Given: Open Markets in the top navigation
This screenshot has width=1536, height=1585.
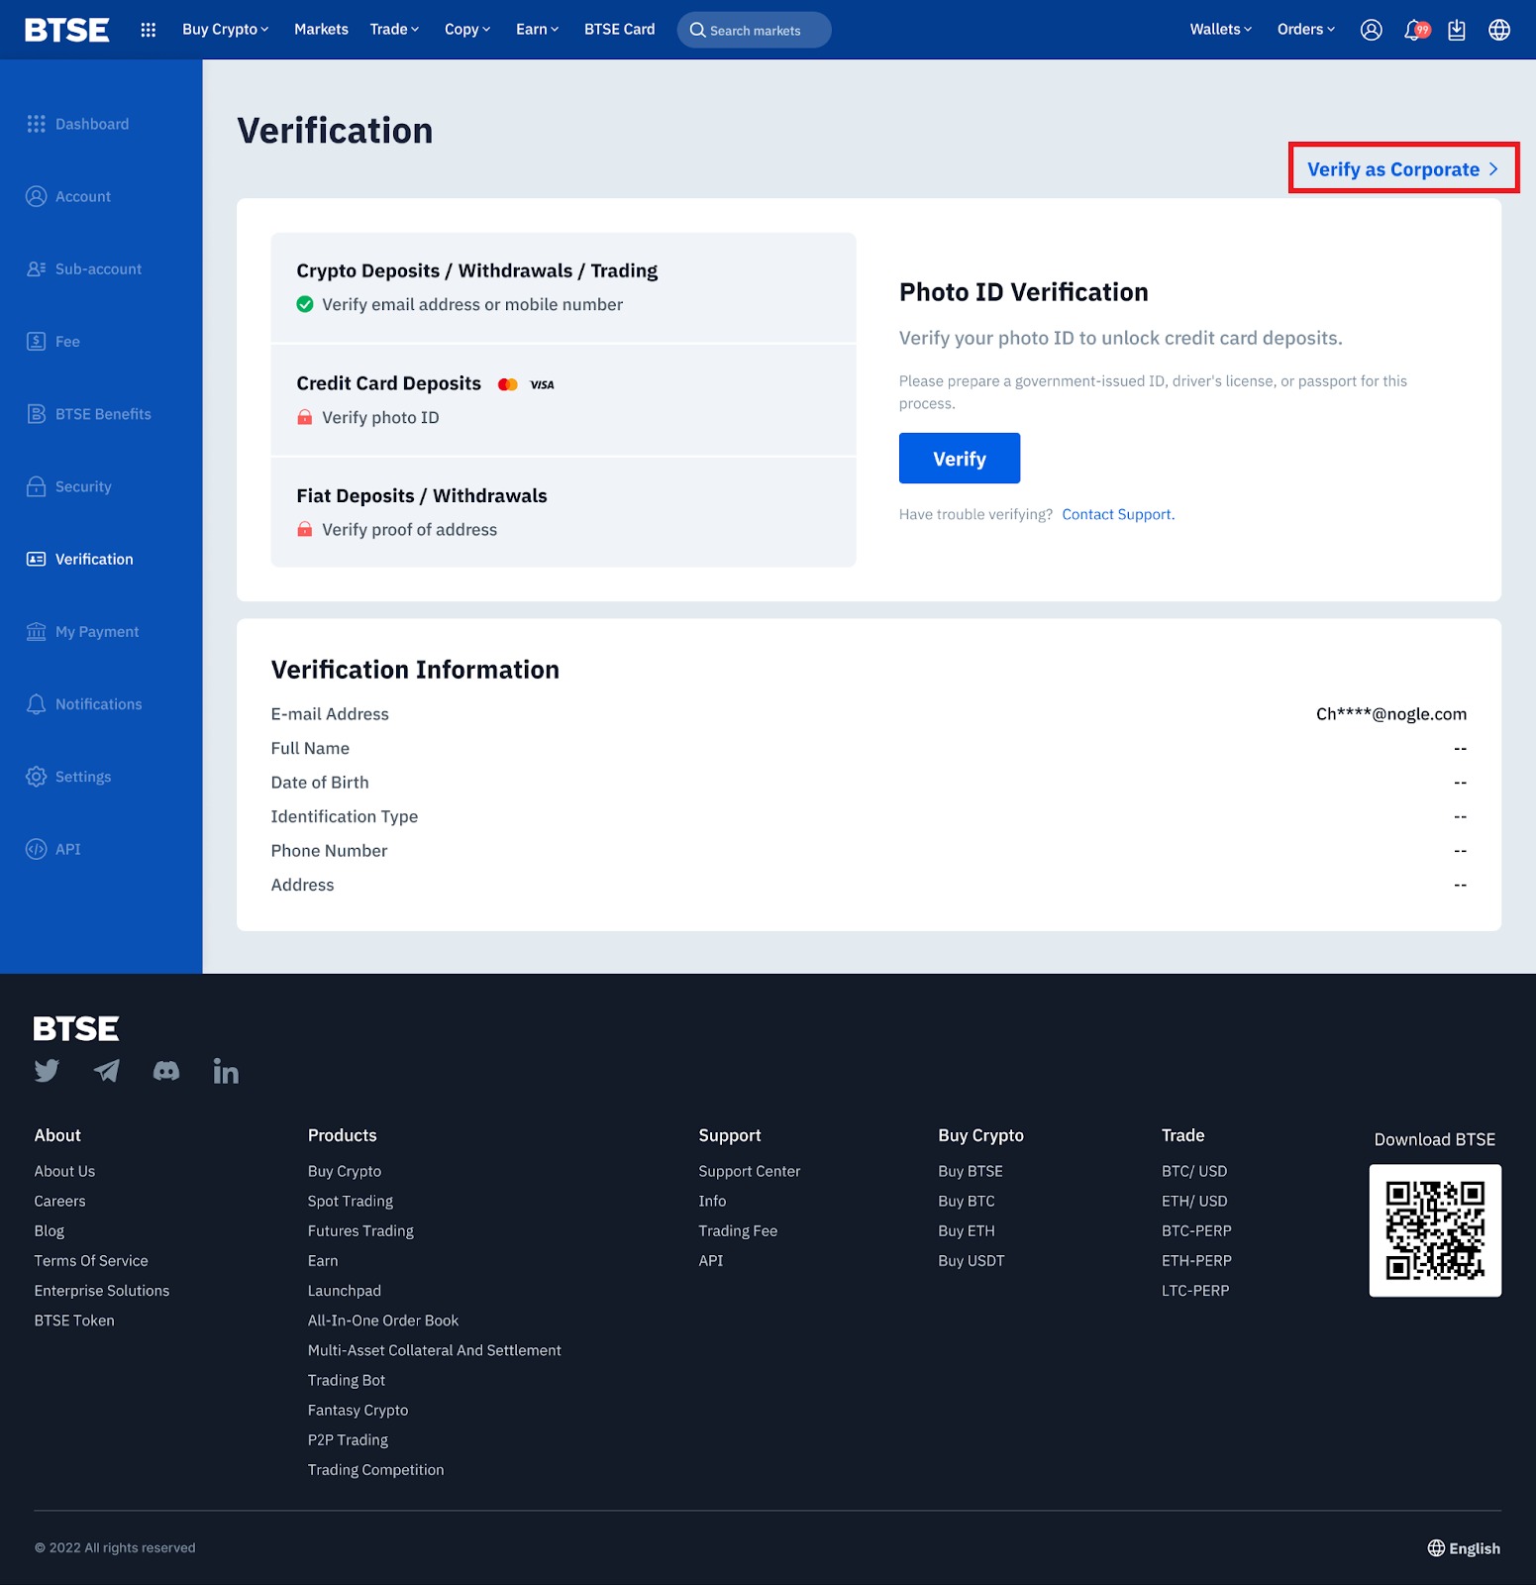Looking at the screenshot, I should [x=321, y=30].
